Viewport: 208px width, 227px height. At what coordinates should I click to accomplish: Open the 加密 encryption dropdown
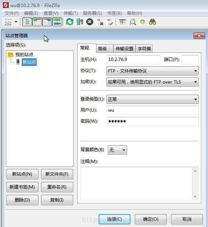click(x=153, y=82)
